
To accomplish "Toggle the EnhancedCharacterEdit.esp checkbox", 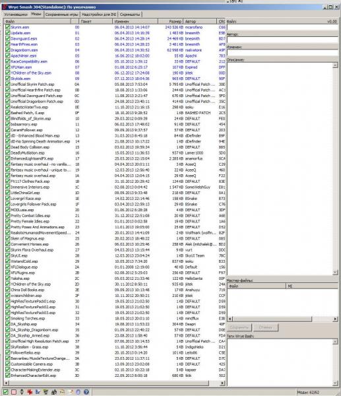I will tap(8, 376).
